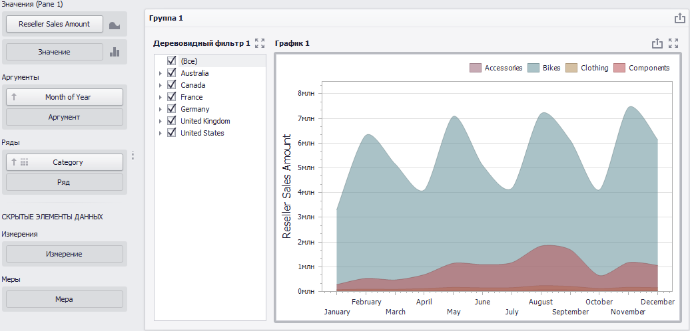Uncheck the Australia checkbox

pos(172,73)
